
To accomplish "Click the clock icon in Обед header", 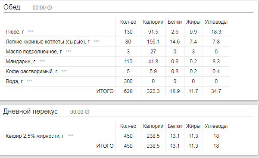I will (50, 8).
